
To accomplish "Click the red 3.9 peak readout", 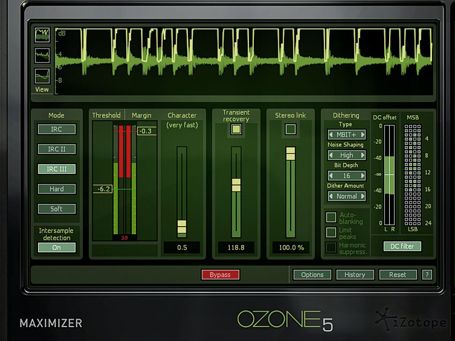I will click(125, 238).
